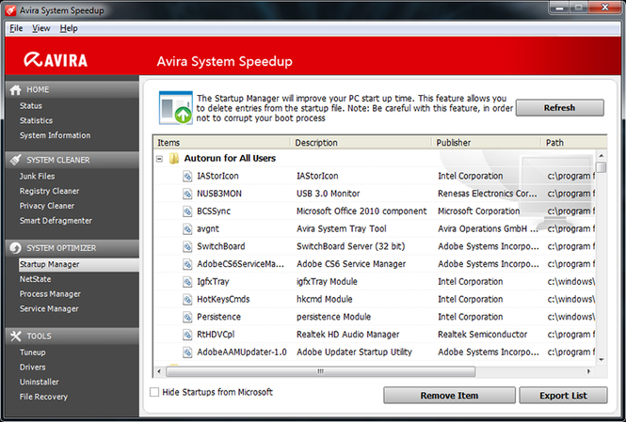Select 'Realtek Semiconductor' publisher cell
Screen dimensions: 626x422
(x=482, y=335)
